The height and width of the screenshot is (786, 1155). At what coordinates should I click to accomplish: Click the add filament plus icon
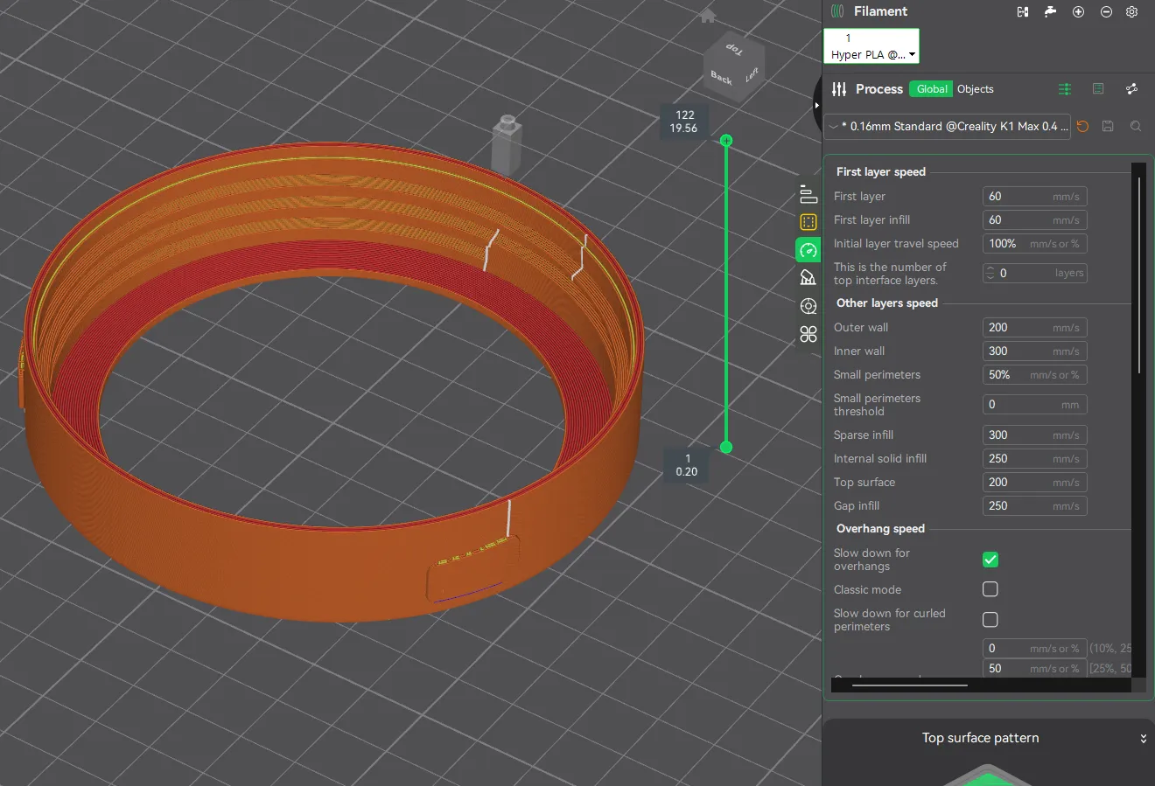1078,11
